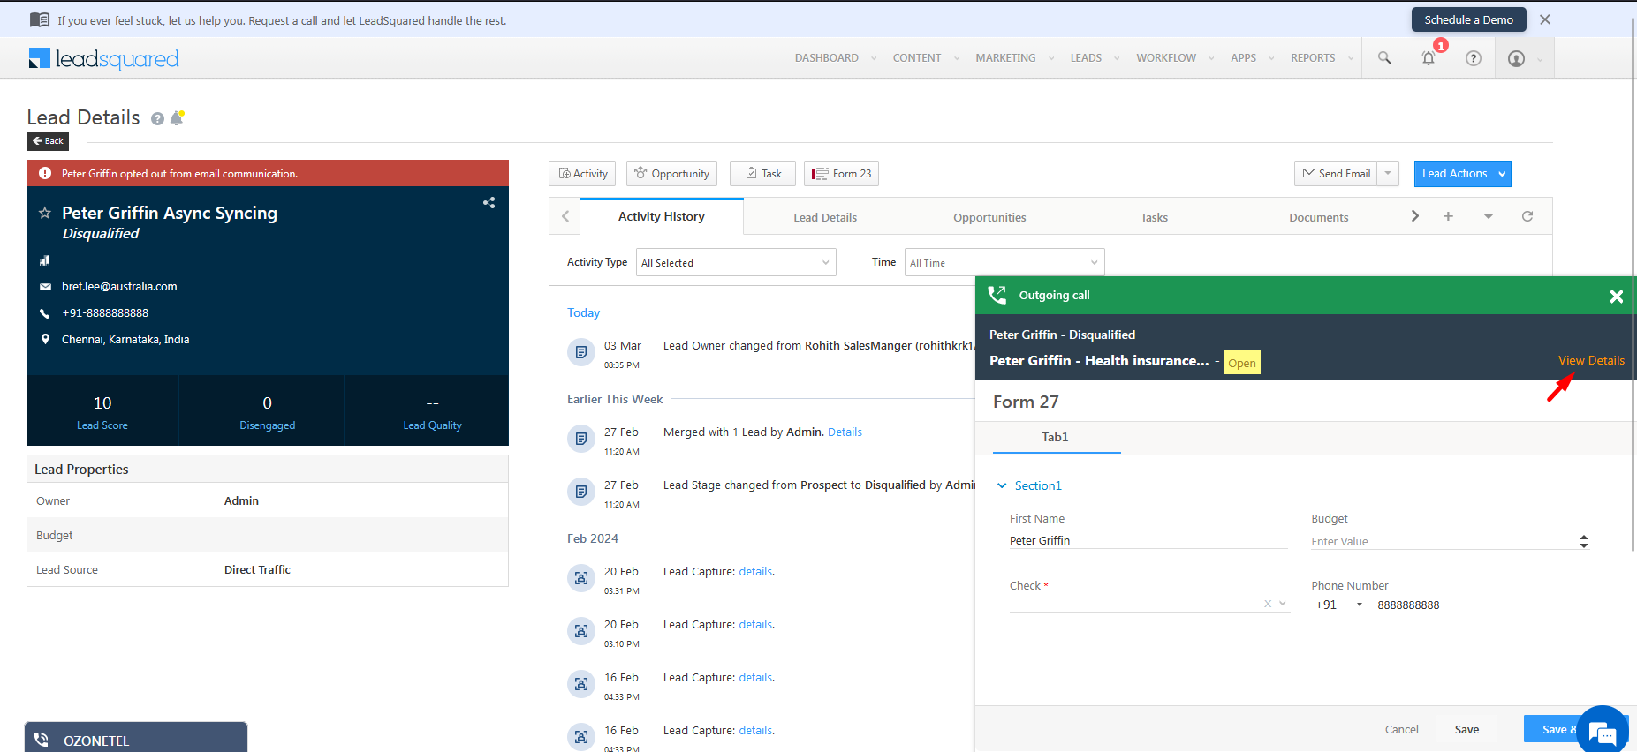Click the View Details link
The image size is (1637, 752).
click(x=1590, y=360)
